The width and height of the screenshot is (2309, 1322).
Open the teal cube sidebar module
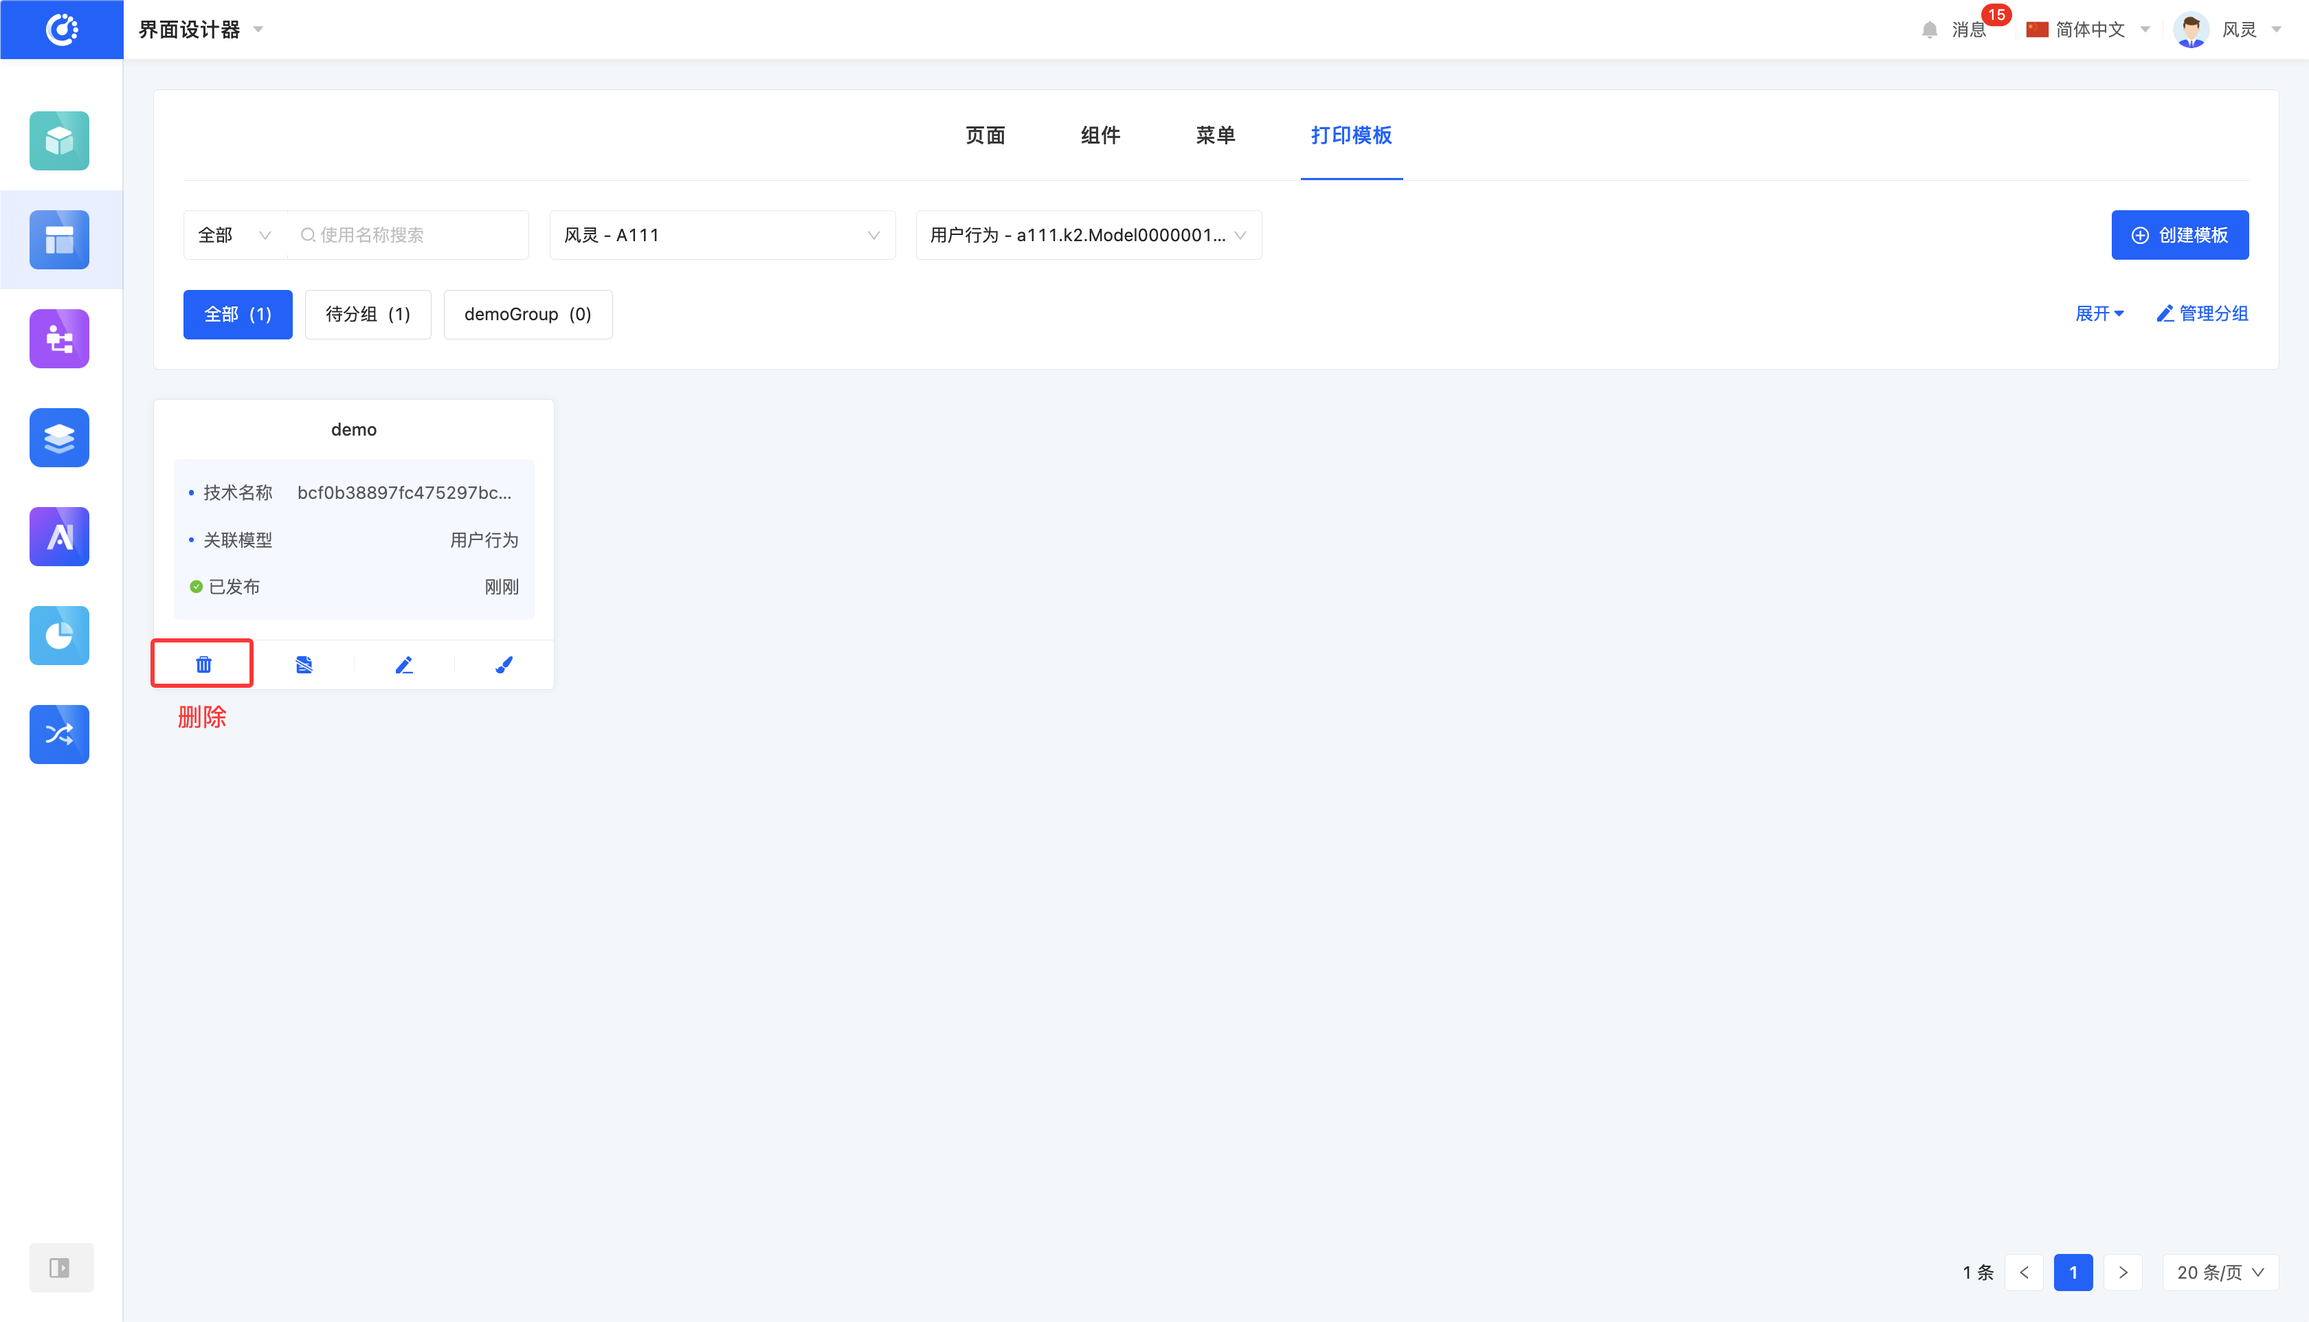pos(59,141)
